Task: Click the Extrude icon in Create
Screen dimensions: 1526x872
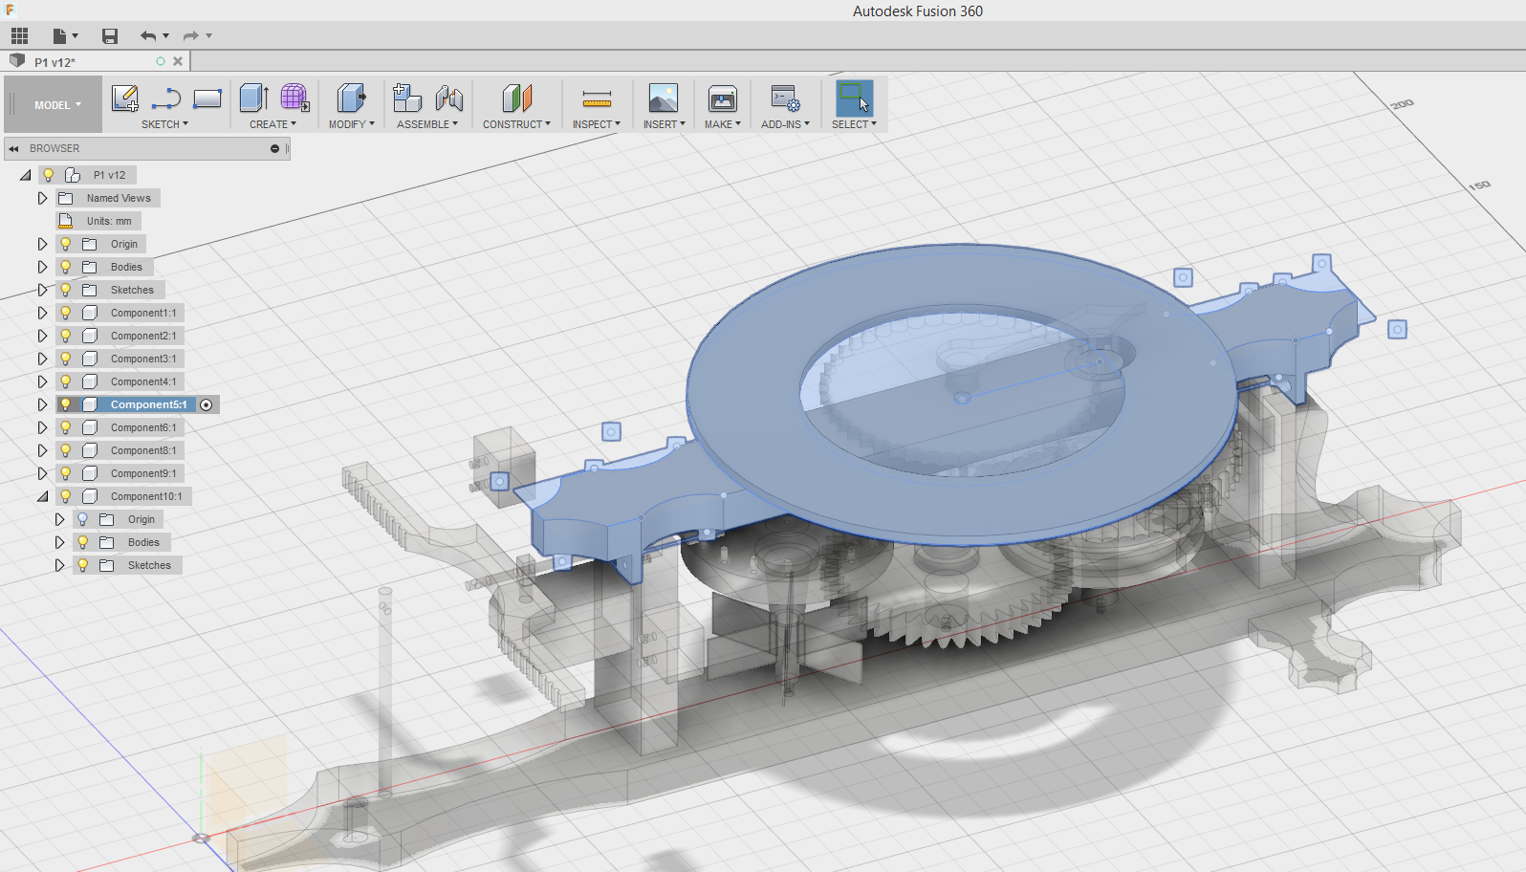Action: 253,98
